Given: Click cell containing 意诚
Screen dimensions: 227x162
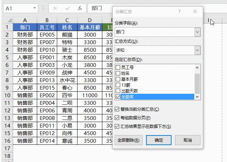Looking at the screenshot, I should pyautogui.click(x=67, y=141).
